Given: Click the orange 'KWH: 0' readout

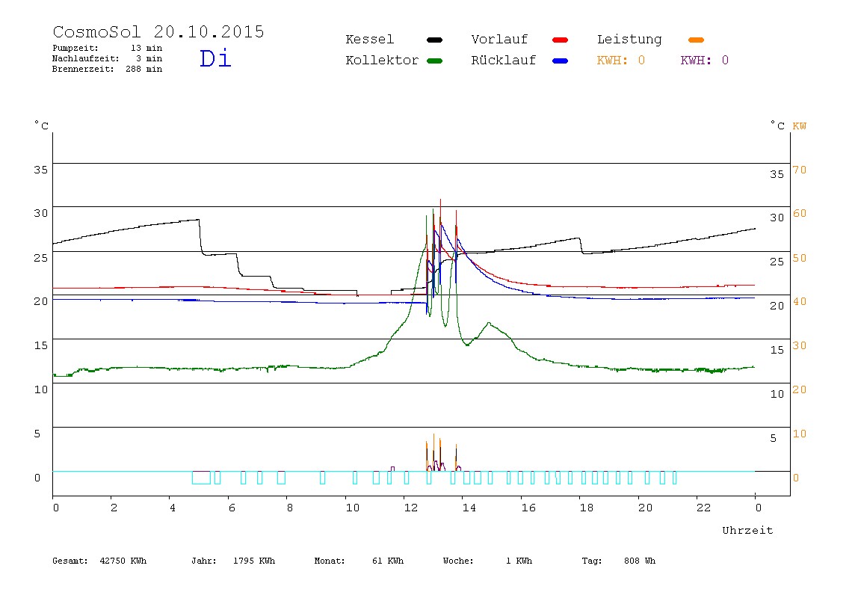Looking at the screenshot, I should click(x=621, y=61).
